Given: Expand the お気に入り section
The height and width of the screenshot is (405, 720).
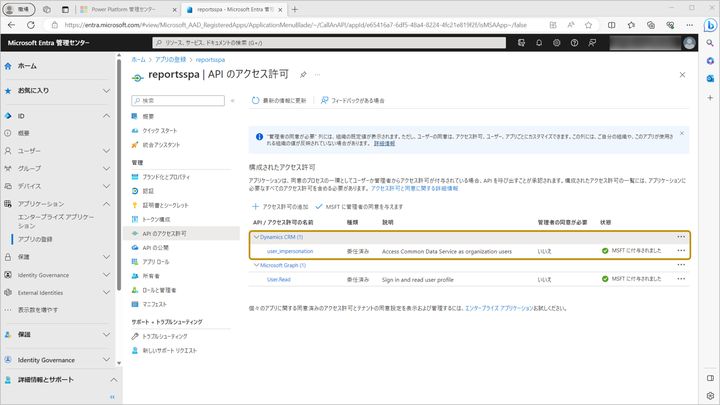Looking at the screenshot, I should click(106, 91).
